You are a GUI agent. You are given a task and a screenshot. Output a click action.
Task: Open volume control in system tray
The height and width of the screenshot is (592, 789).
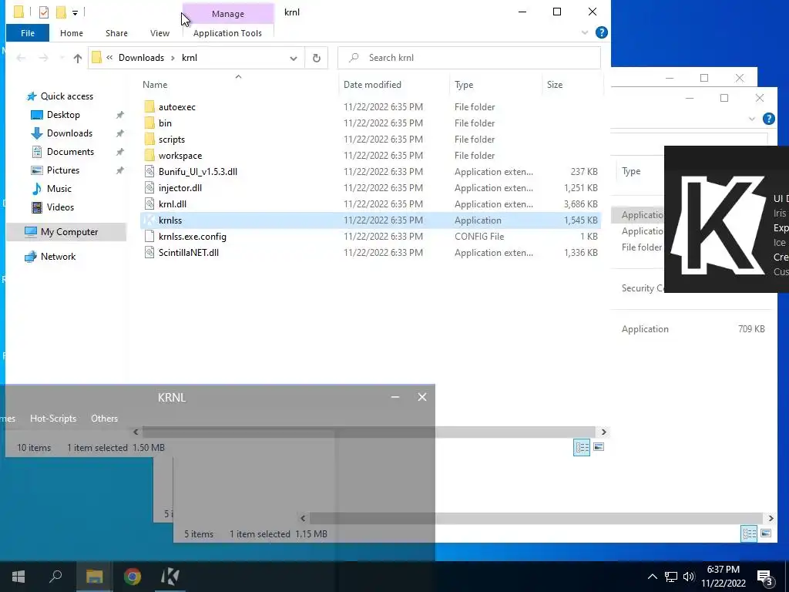pos(689,577)
